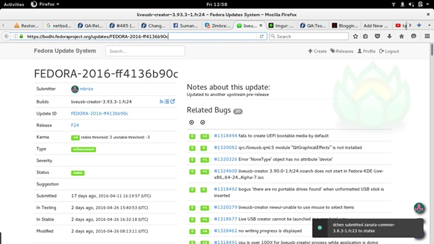Open submitter mbriza's profile link
This screenshot has width=434, height=244.
point(87,89)
